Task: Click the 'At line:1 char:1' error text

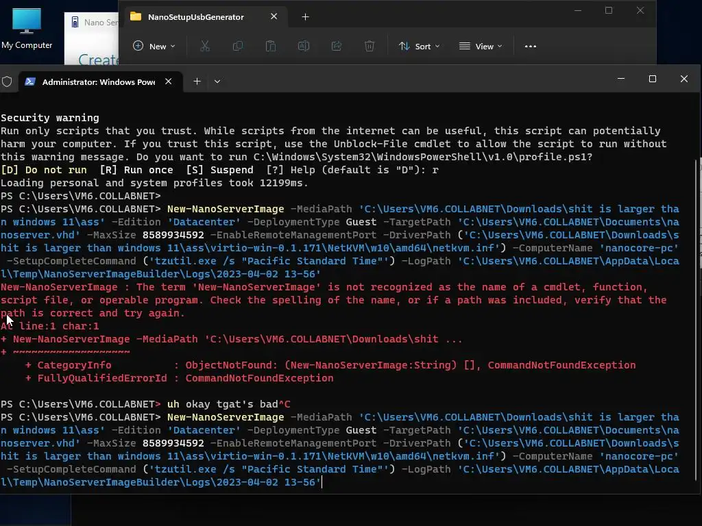Action: [49, 326]
